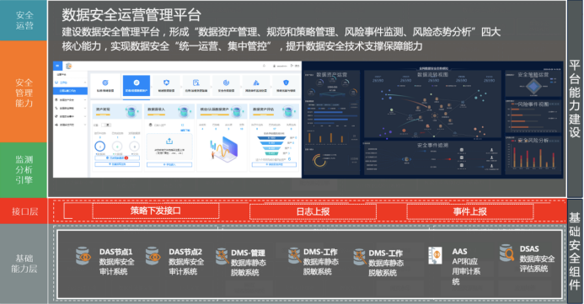Expand the 数据资产 sidebar menu chevron
This screenshot has width=584, height=304.
[x=85, y=99]
